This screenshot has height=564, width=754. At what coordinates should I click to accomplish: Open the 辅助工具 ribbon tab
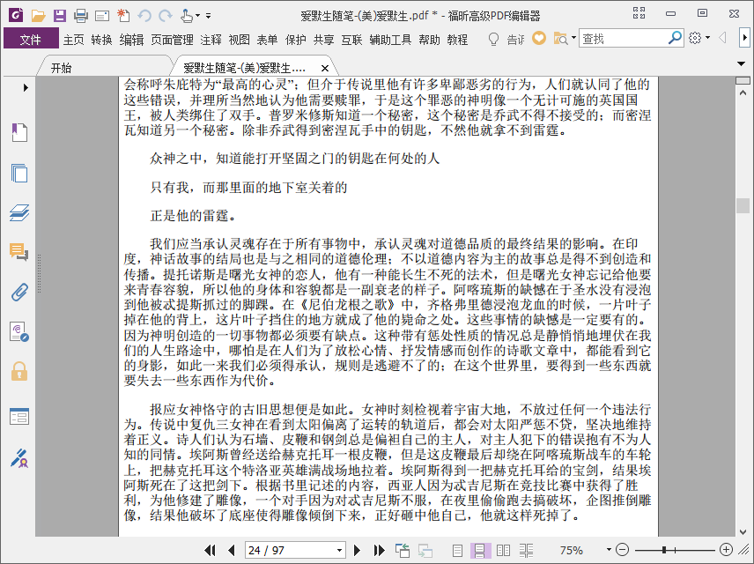(x=390, y=40)
